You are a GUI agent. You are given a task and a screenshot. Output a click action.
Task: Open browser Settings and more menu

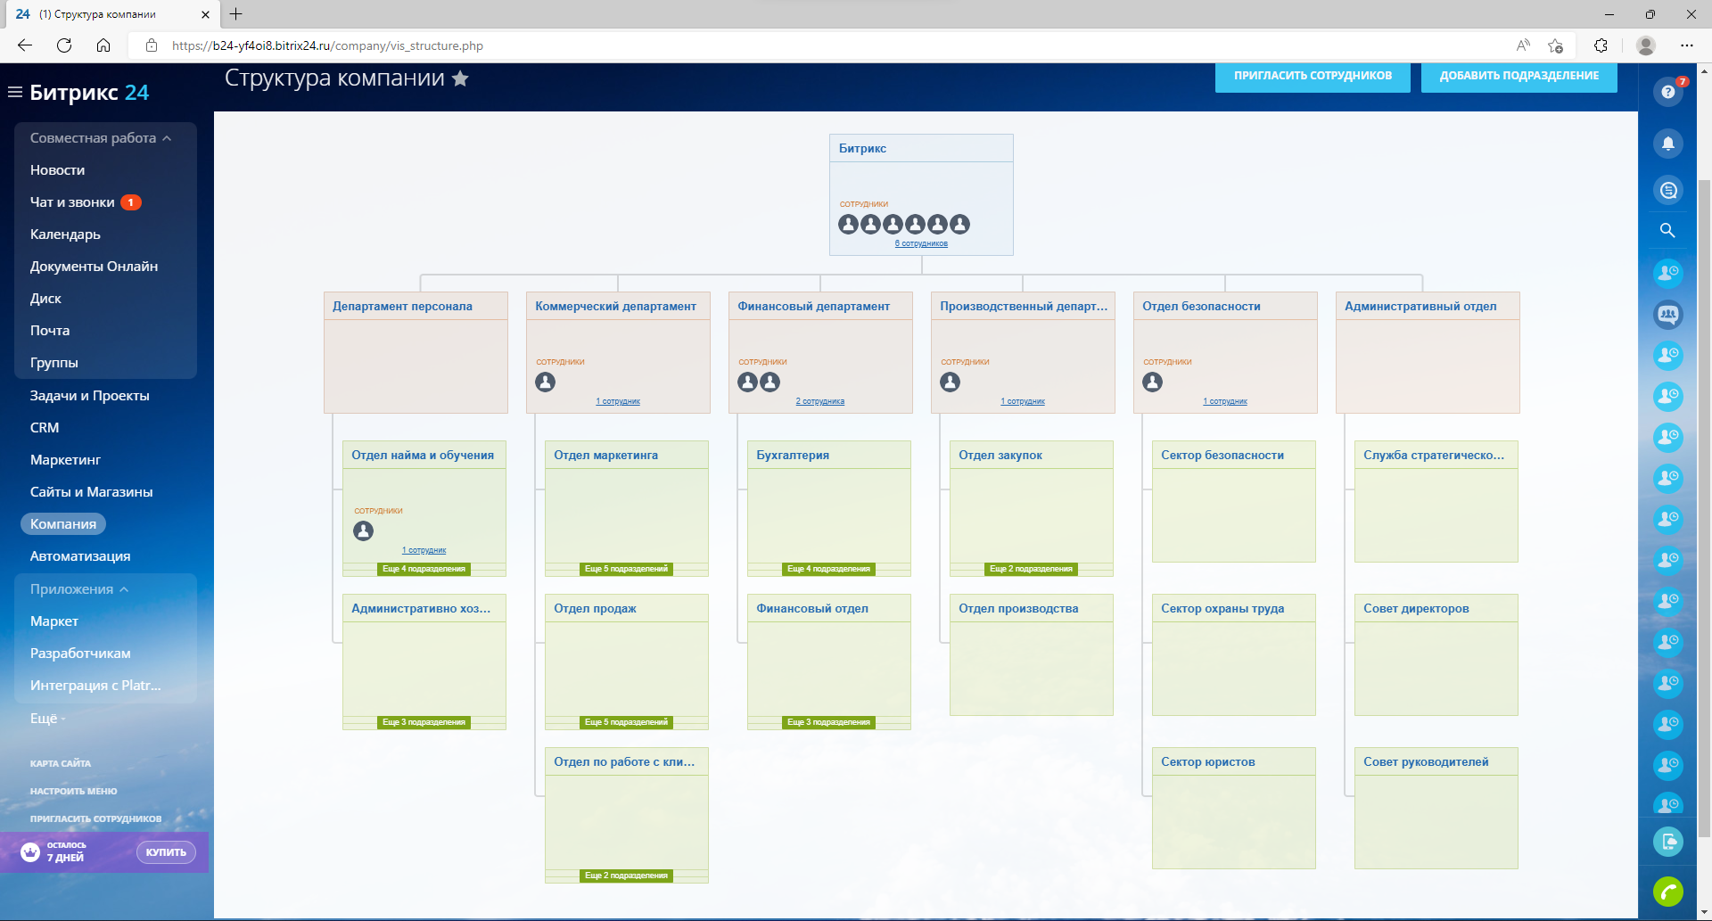pyautogui.click(x=1687, y=45)
